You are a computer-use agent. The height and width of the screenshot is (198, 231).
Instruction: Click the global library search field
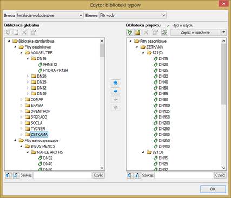(62, 175)
